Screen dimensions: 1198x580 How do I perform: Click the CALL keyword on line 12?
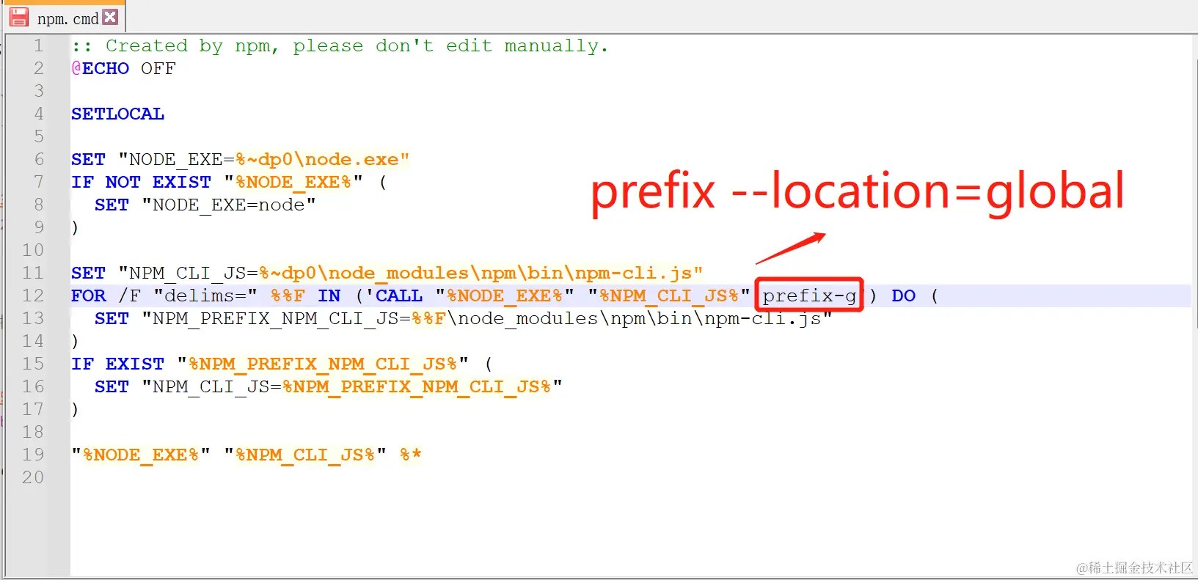pos(399,295)
